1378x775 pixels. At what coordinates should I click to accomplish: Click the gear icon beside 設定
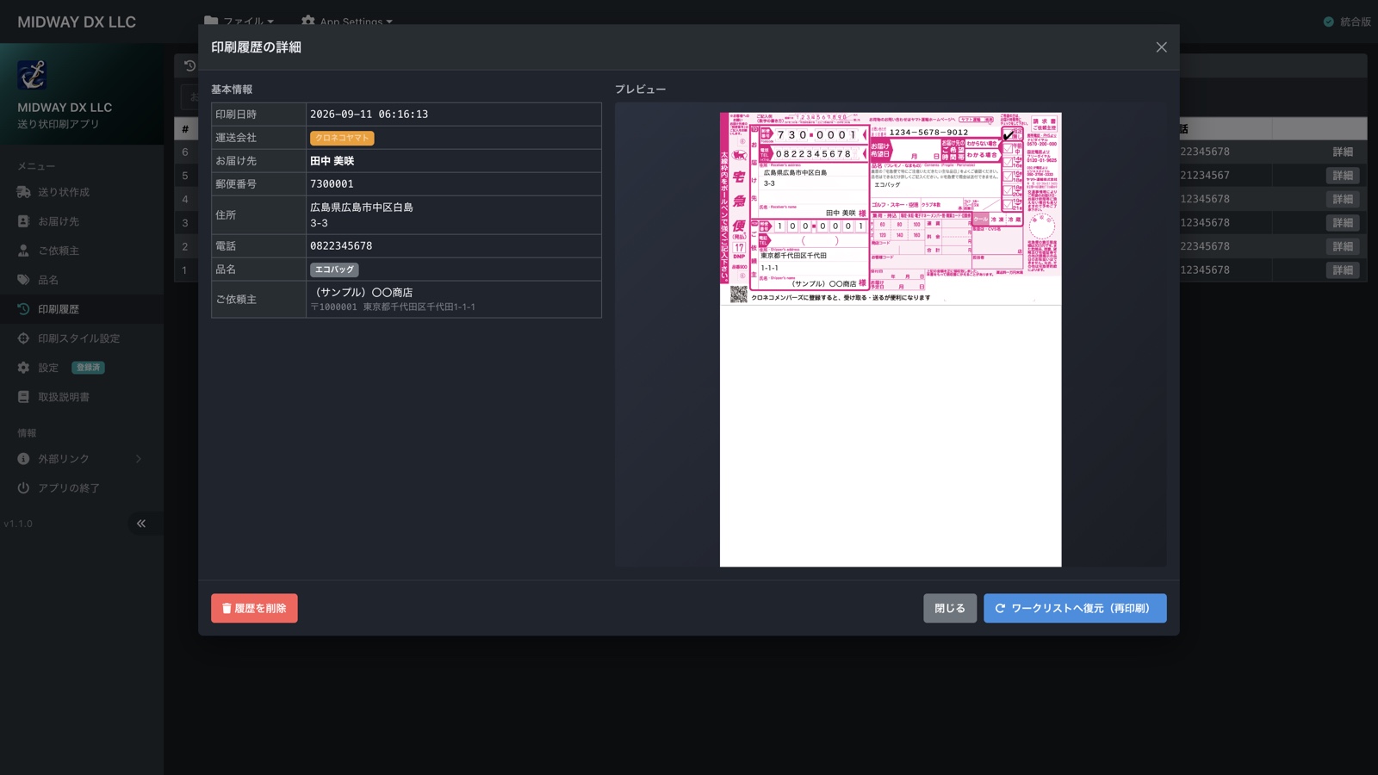pos(23,368)
